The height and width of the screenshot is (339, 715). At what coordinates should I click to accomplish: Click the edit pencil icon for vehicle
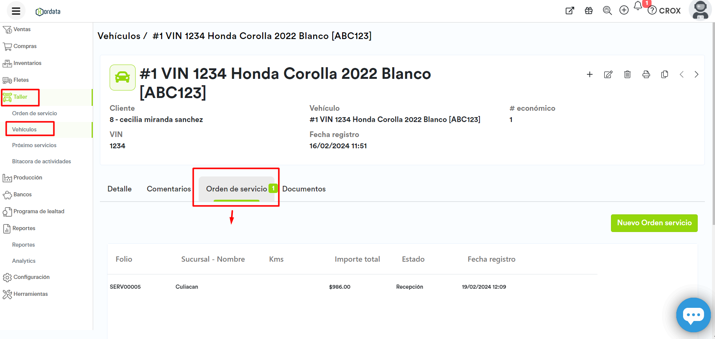click(608, 74)
